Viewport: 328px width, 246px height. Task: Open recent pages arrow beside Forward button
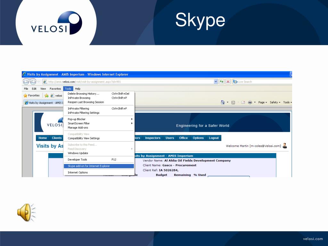click(38, 82)
